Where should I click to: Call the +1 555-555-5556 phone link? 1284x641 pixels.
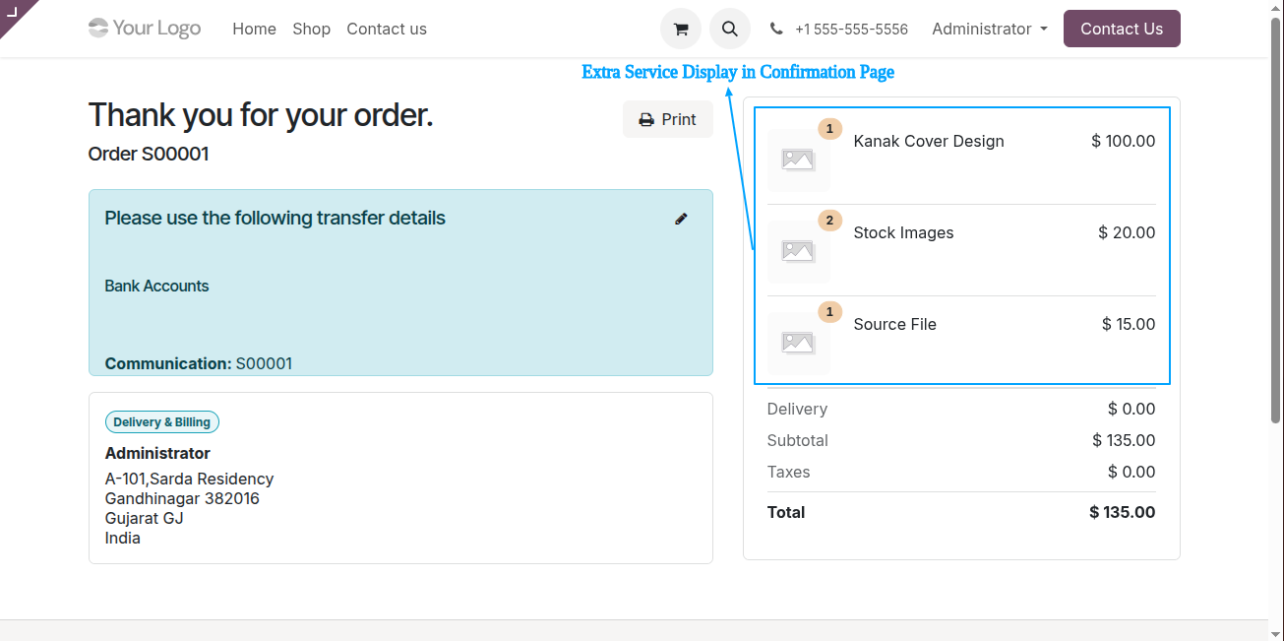[851, 30]
